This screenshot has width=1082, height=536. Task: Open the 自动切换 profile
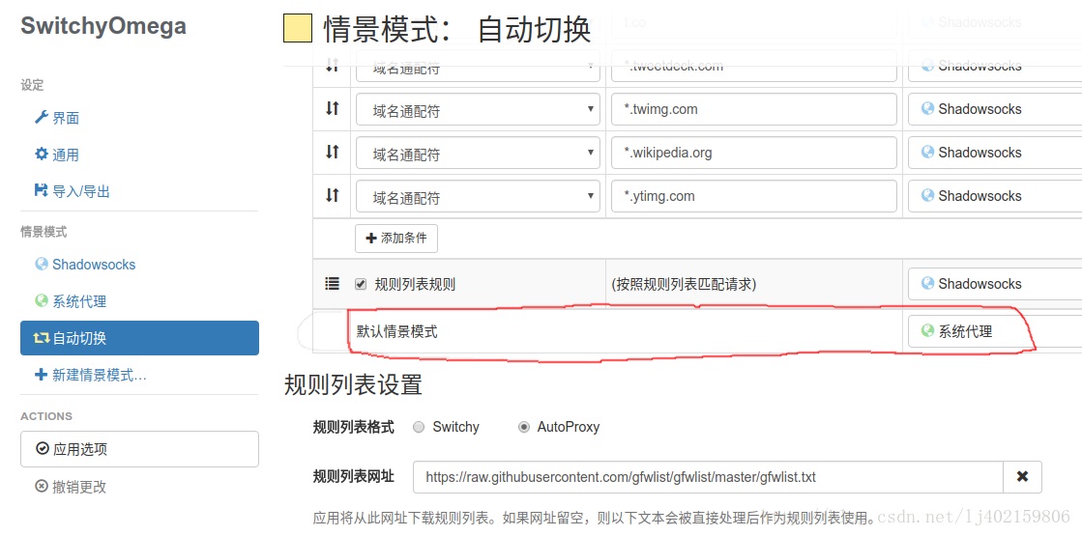[x=139, y=338]
